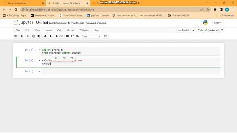This screenshot has height=133, width=237.
Task: Click the pencil edit mode indicator
Action: 193,30
